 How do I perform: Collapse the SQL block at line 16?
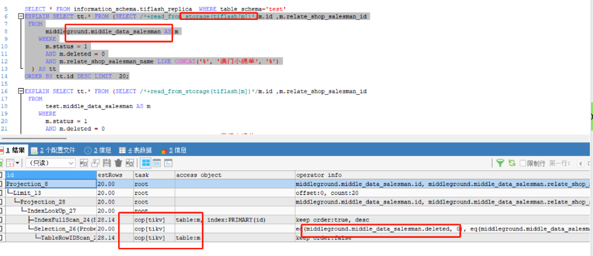click(x=21, y=91)
